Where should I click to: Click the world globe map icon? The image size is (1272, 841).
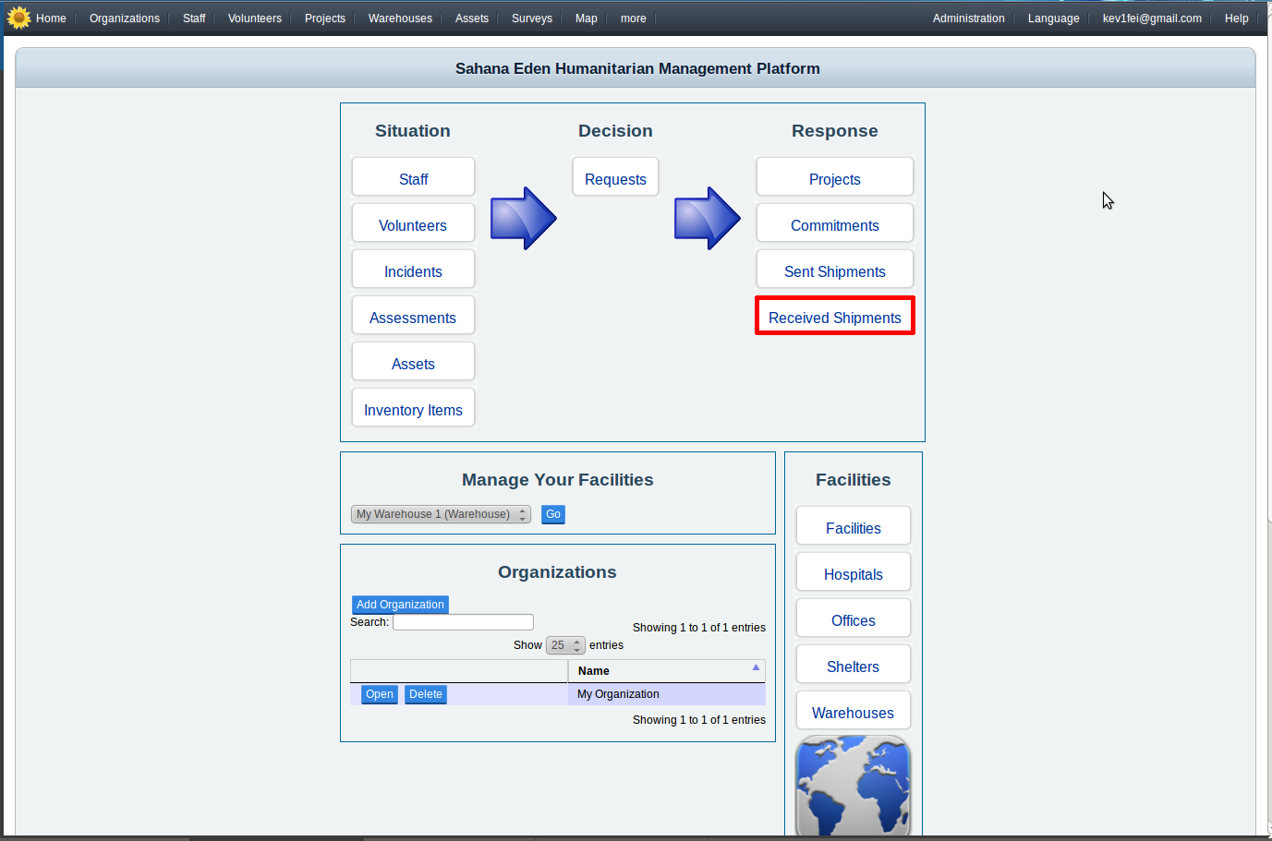853,786
